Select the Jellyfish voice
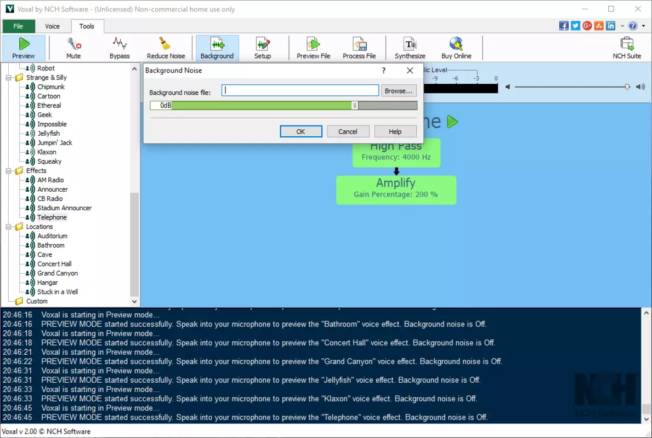 tap(49, 133)
